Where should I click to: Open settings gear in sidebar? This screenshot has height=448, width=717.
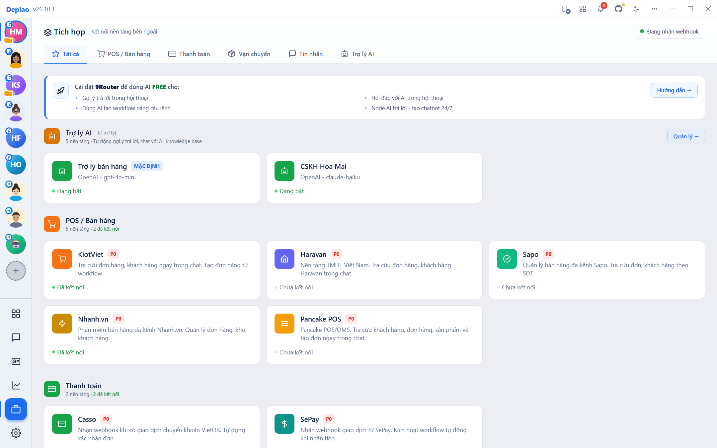16,433
